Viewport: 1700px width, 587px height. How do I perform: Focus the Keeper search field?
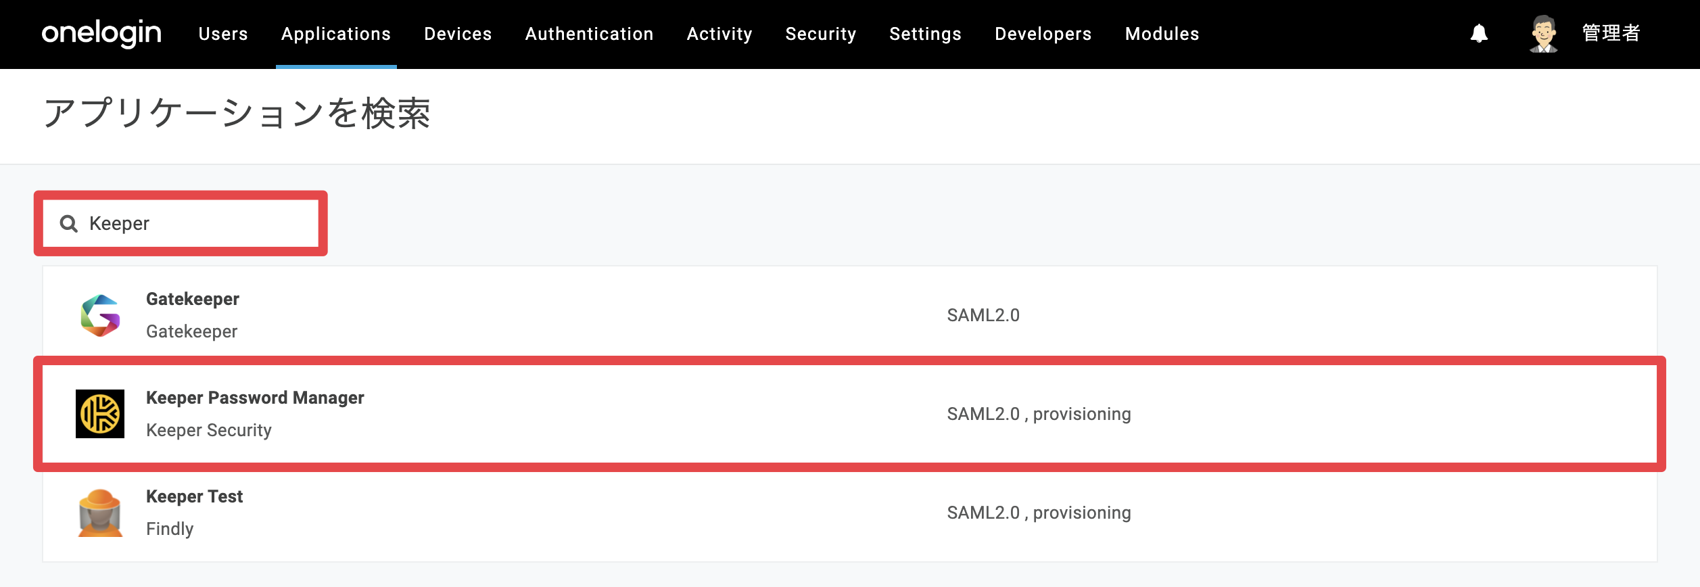coord(181,223)
